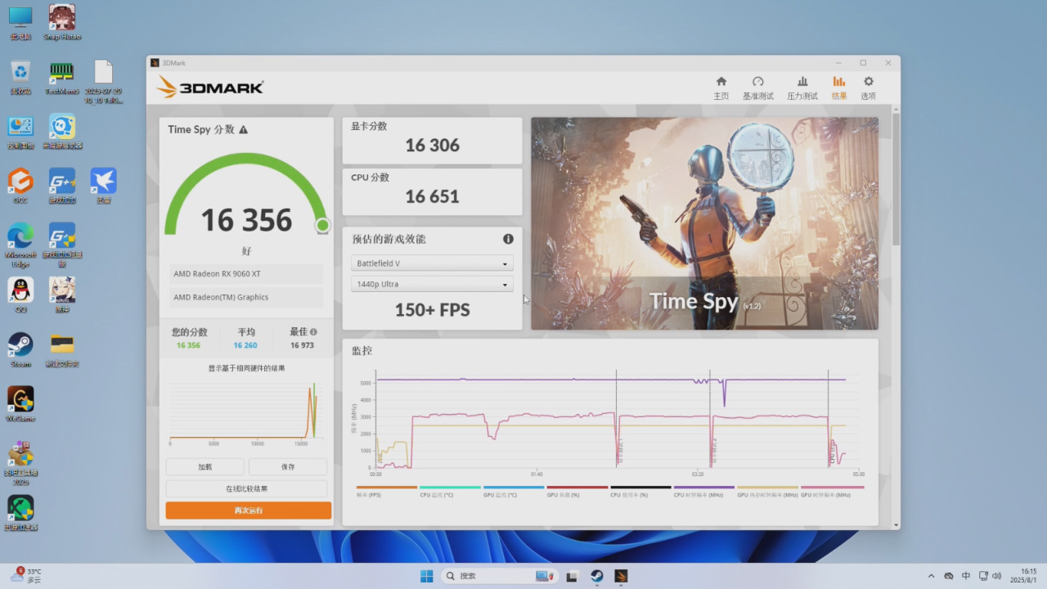Open the Task View taskbar icon
Viewport: 1047px width, 589px height.
tap(573, 576)
